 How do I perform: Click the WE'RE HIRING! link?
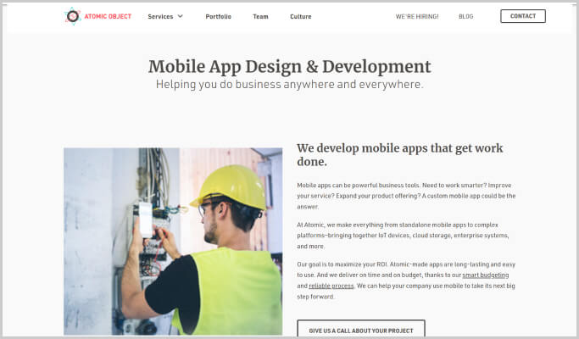tap(417, 16)
